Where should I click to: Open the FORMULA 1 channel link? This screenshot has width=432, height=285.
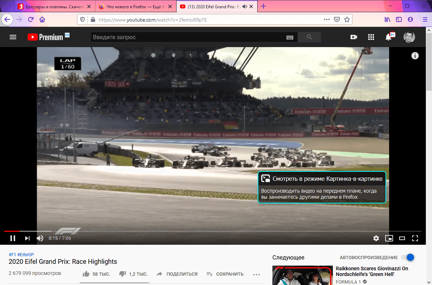click(348, 282)
